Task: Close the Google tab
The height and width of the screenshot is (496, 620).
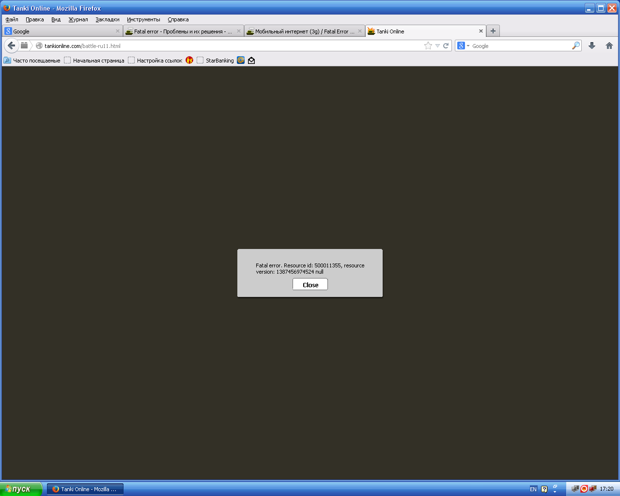Action: click(x=117, y=31)
